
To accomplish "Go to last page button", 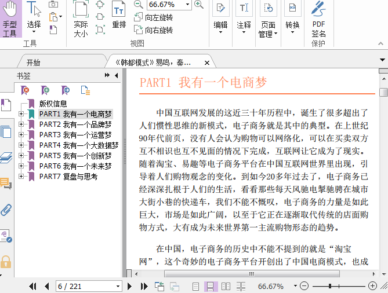I will point(144,286).
